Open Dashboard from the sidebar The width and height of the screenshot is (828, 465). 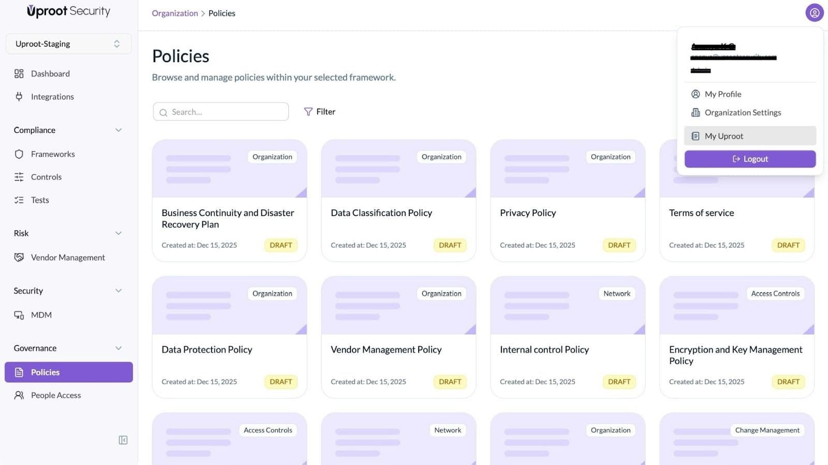pos(50,74)
